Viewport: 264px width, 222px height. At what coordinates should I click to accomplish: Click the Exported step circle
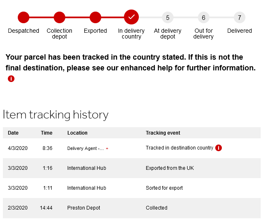[x=95, y=17]
